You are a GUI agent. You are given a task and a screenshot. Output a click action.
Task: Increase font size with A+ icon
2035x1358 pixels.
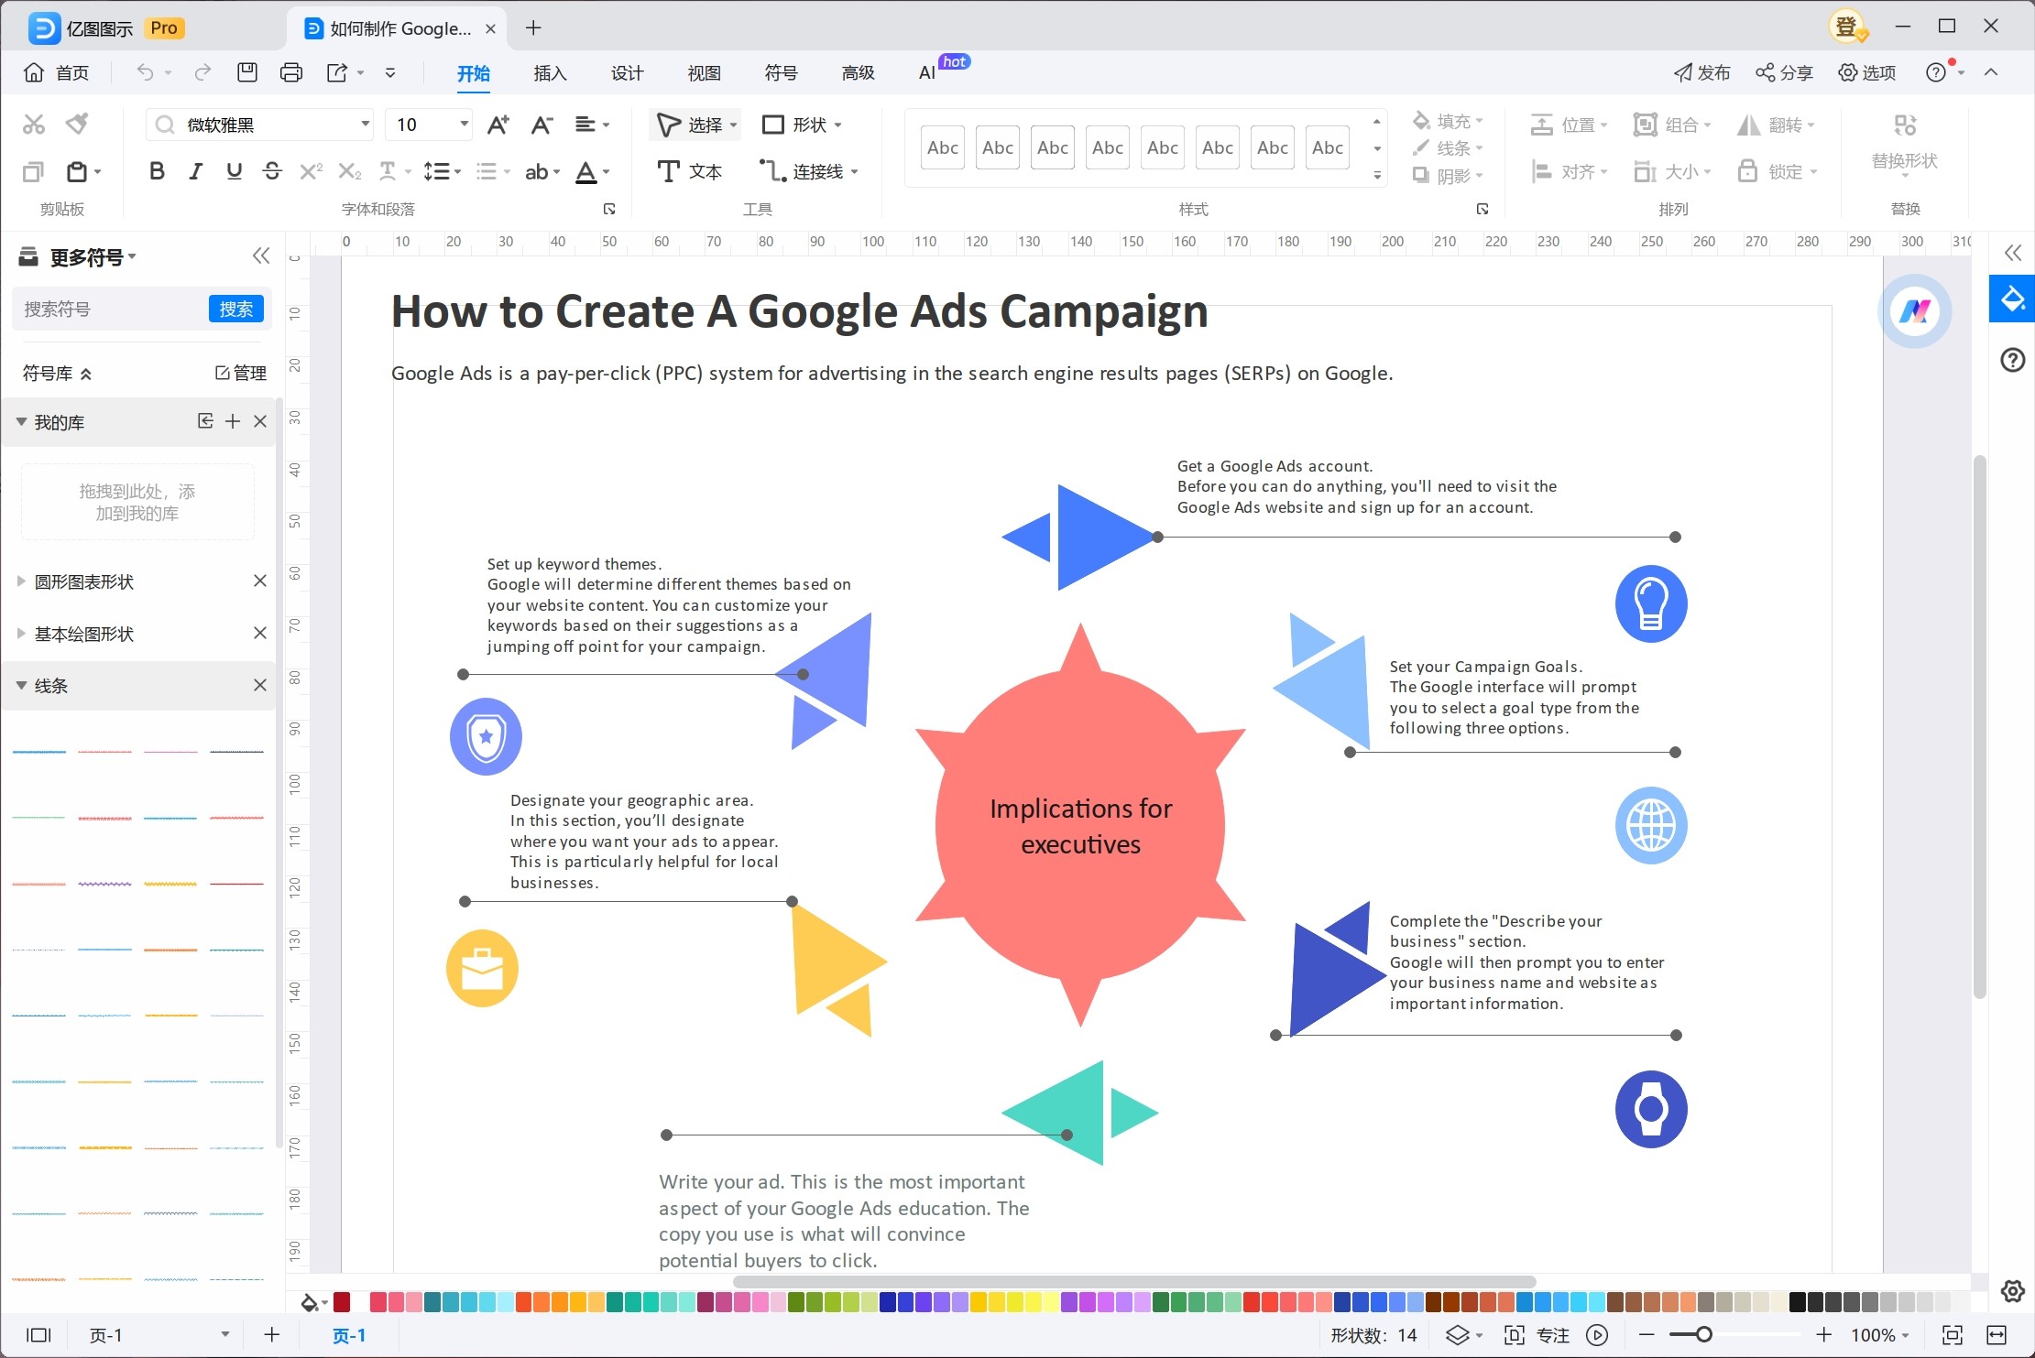coord(498,125)
